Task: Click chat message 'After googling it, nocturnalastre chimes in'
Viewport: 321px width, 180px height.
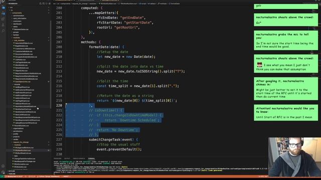Action: 286,88
